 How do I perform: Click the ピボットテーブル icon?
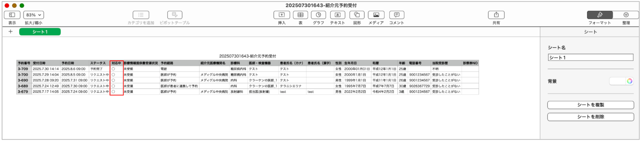(175, 15)
